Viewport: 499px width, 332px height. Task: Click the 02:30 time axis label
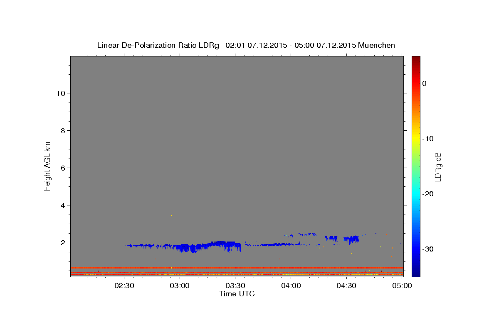[x=124, y=286]
